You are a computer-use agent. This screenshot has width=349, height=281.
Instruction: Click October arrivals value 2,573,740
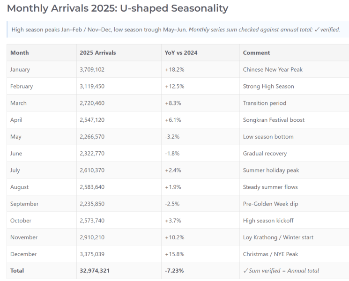pyautogui.click(x=92, y=221)
